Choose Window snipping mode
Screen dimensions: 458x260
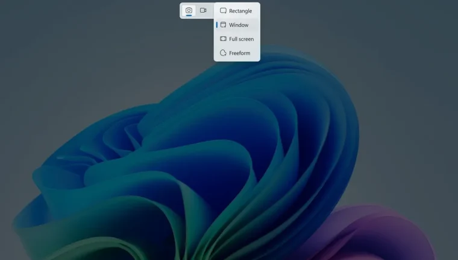[x=237, y=25]
